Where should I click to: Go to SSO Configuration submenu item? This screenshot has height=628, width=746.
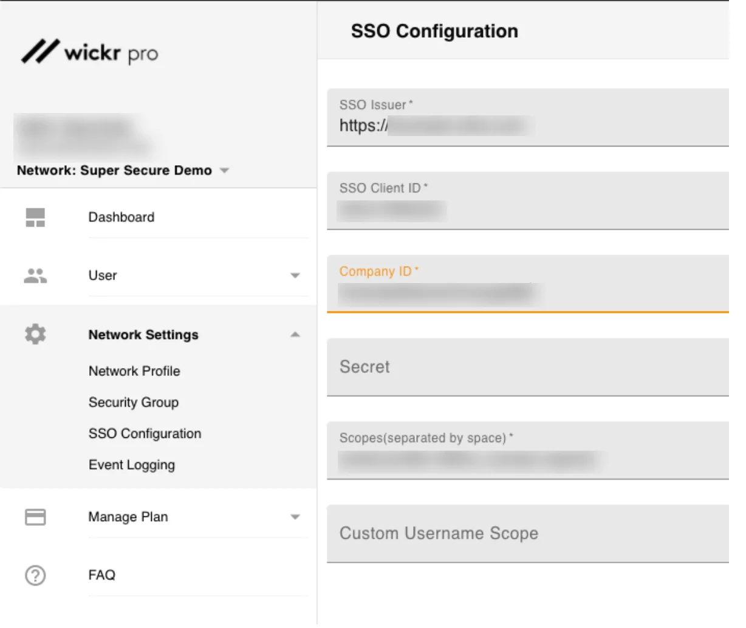point(145,434)
